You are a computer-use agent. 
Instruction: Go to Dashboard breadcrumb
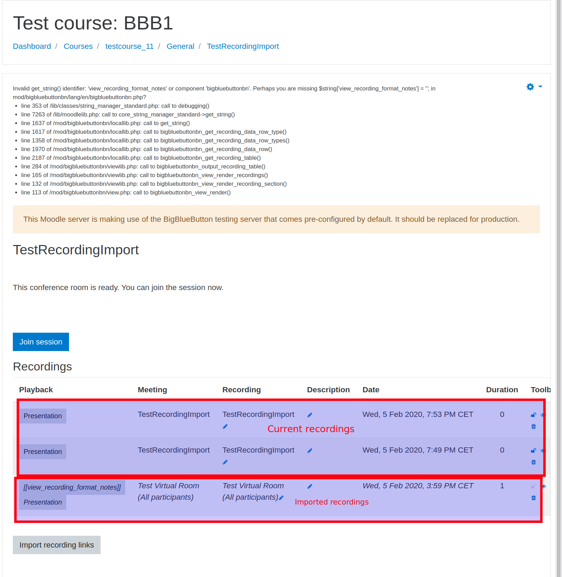(x=32, y=46)
